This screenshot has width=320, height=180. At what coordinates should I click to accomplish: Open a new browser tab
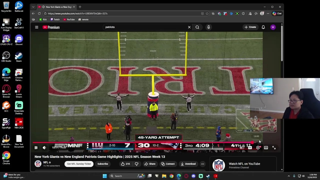80,7
